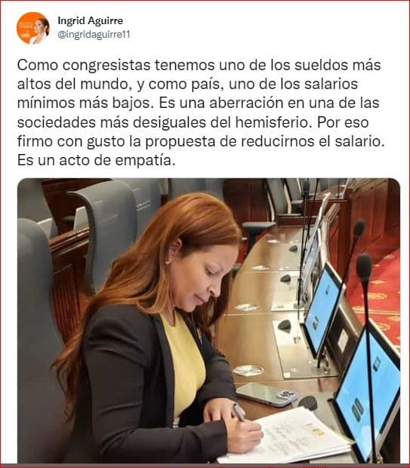This screenshot has width=410, height=468.
Task: Open the @ingridaguirre11 handle link
Action: click(94, 35)
